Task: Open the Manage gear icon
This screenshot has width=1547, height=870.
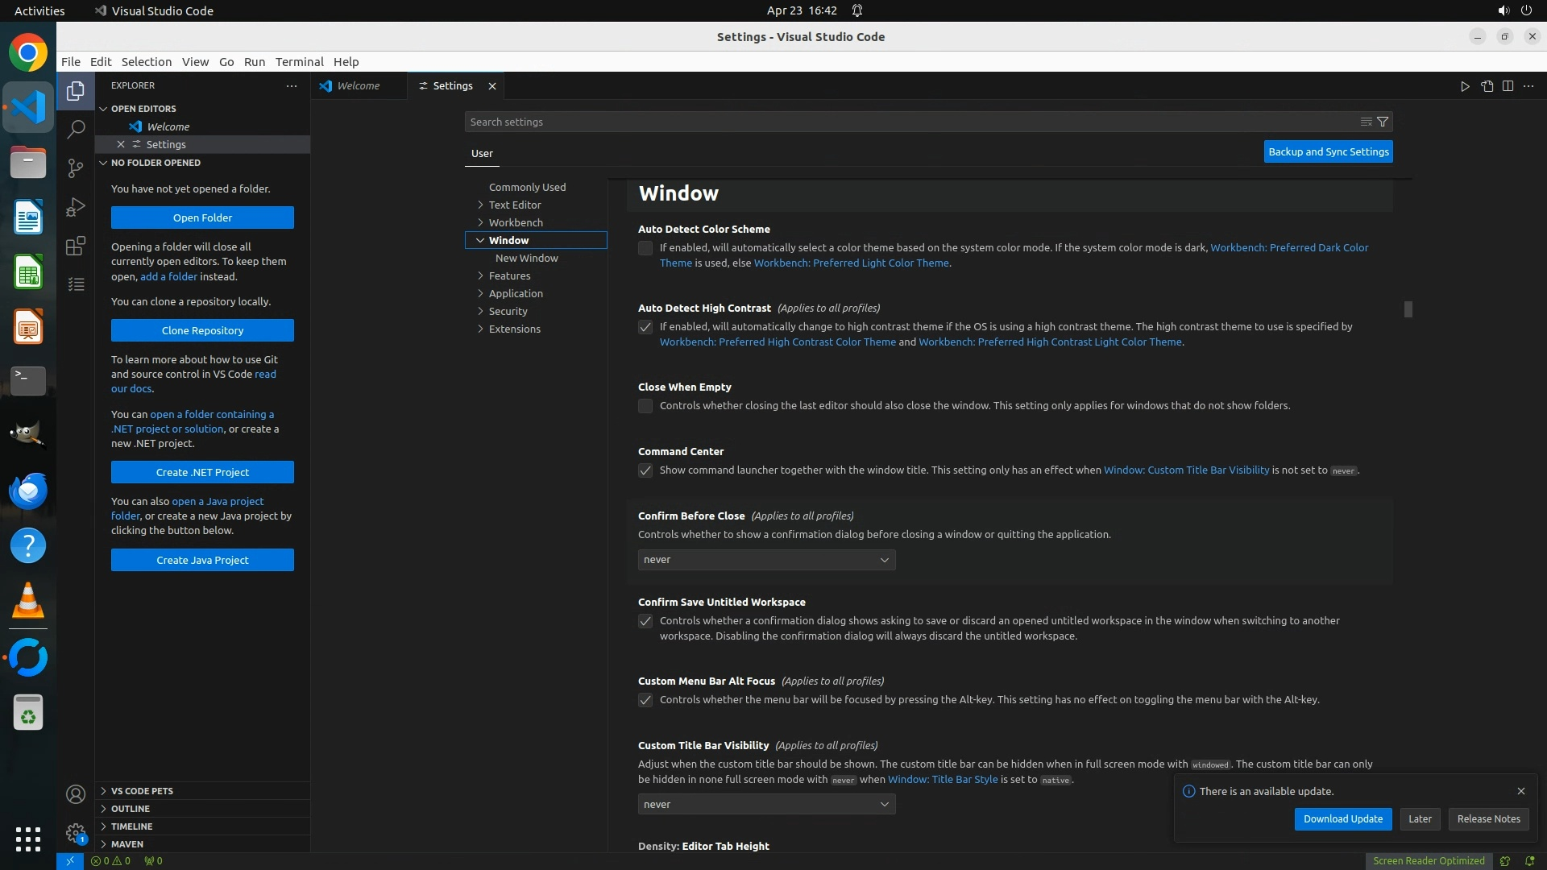Action: click(x=76, y=833)
